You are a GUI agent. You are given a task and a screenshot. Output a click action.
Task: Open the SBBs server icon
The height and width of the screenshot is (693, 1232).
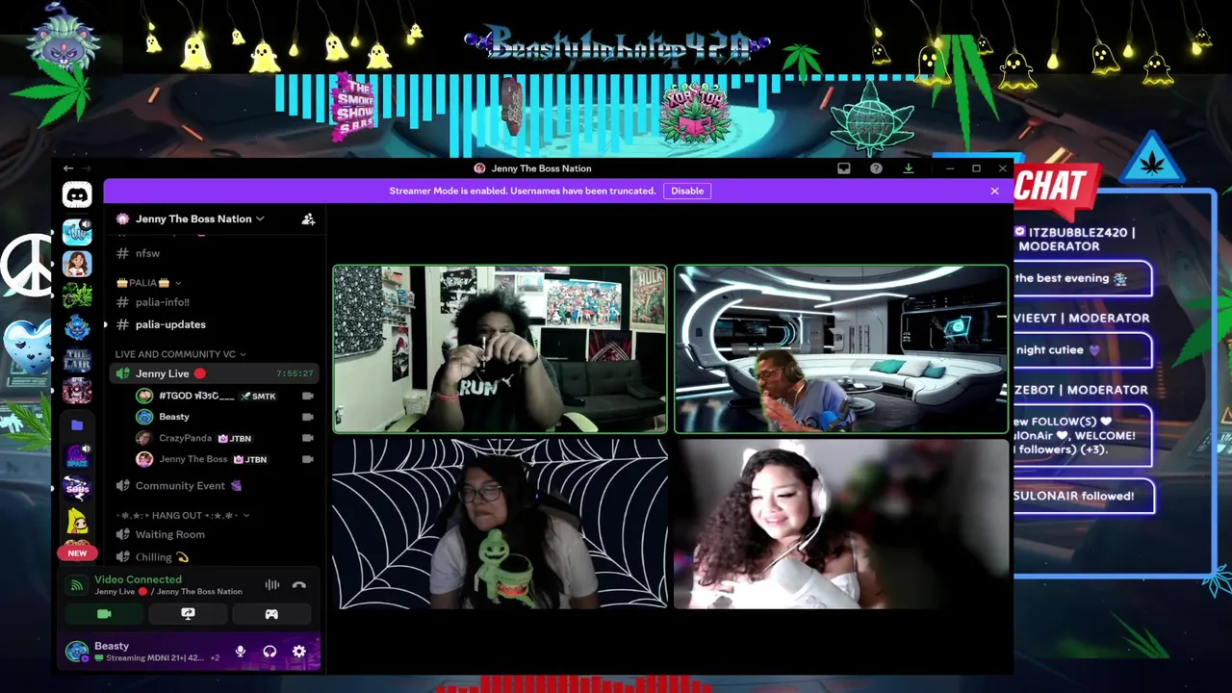pyautogui.click(x=77, y=489)
